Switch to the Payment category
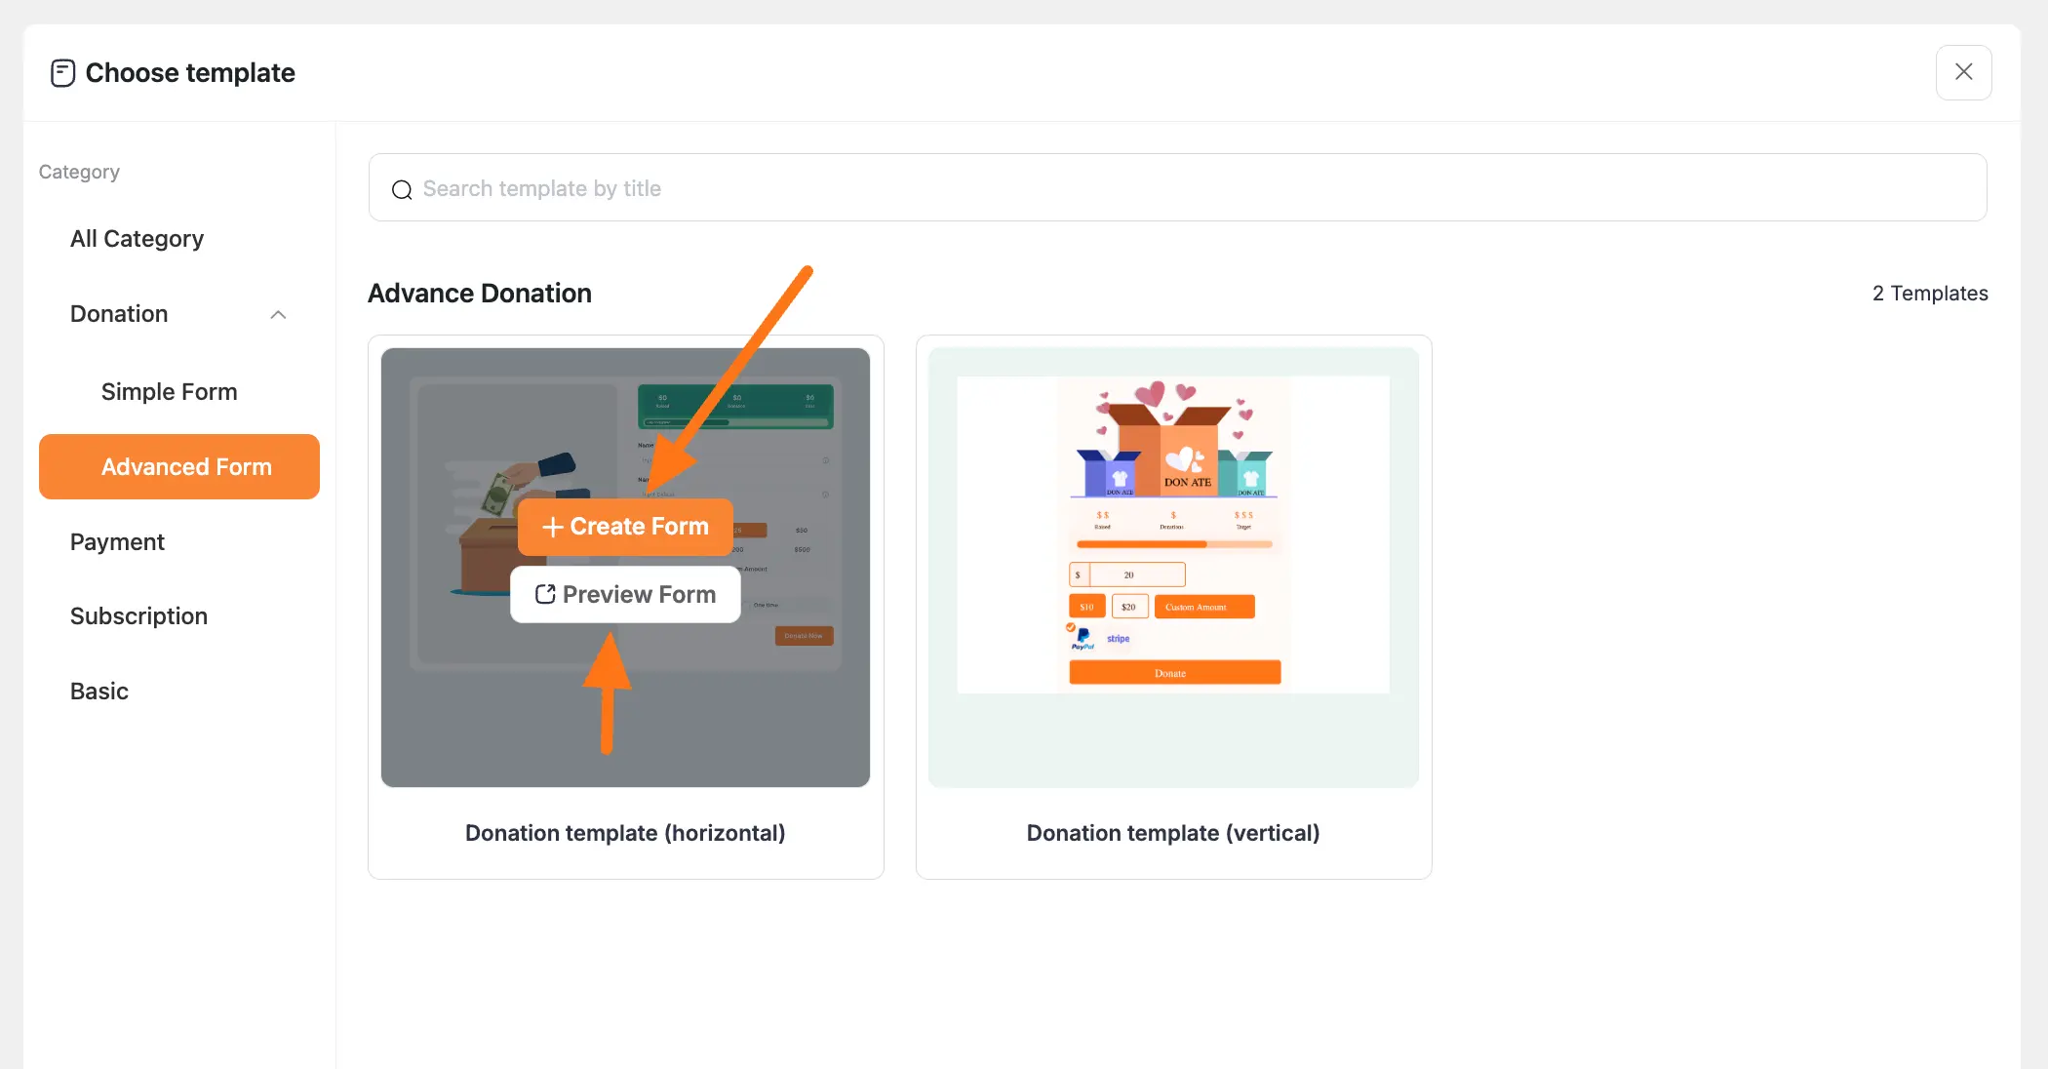This screenshot has width=2048, height=1069. (x=117, y=541)
